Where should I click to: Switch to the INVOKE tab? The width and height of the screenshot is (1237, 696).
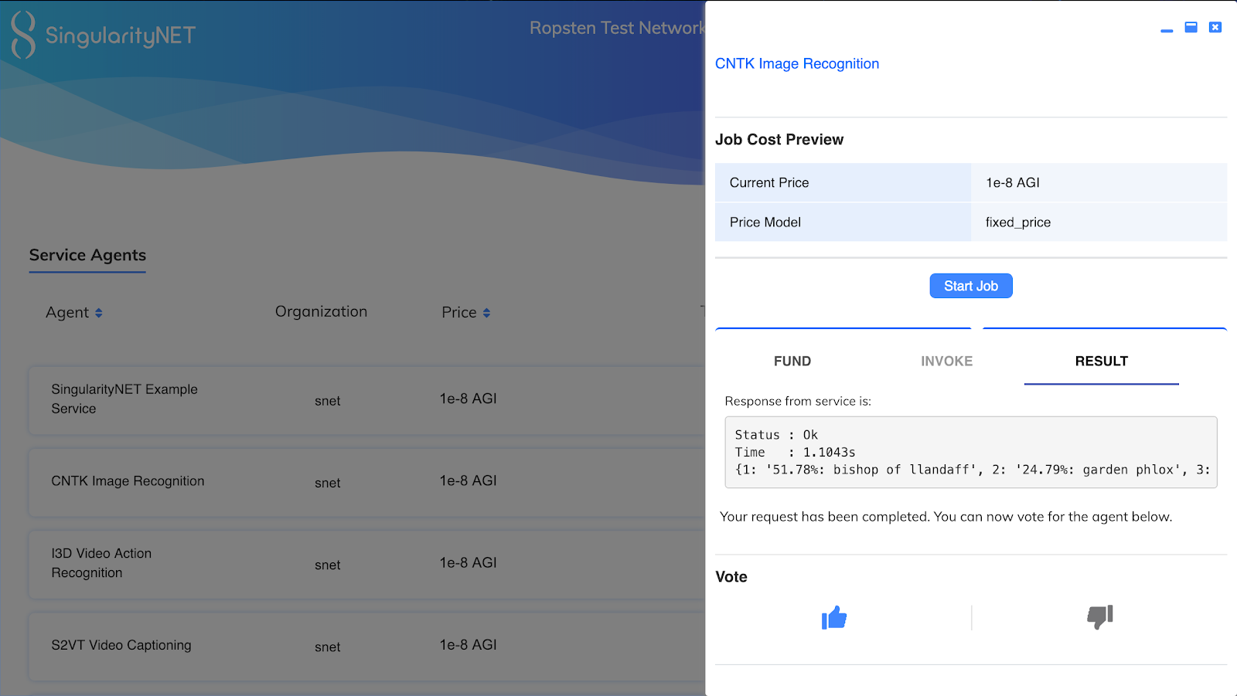[947, 361]
